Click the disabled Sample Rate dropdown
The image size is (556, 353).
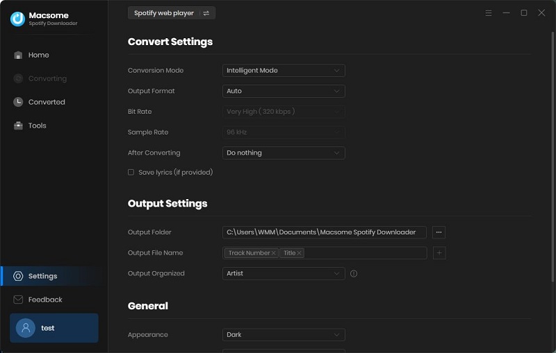point(284,132)
